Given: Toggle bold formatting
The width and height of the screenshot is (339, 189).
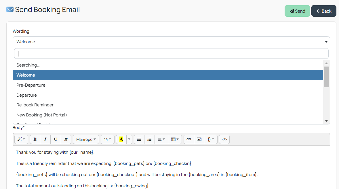Looking at the screenshot, I should coord(35,139).
